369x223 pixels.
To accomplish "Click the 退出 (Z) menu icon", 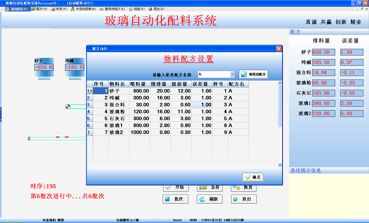I will (150, 9).
